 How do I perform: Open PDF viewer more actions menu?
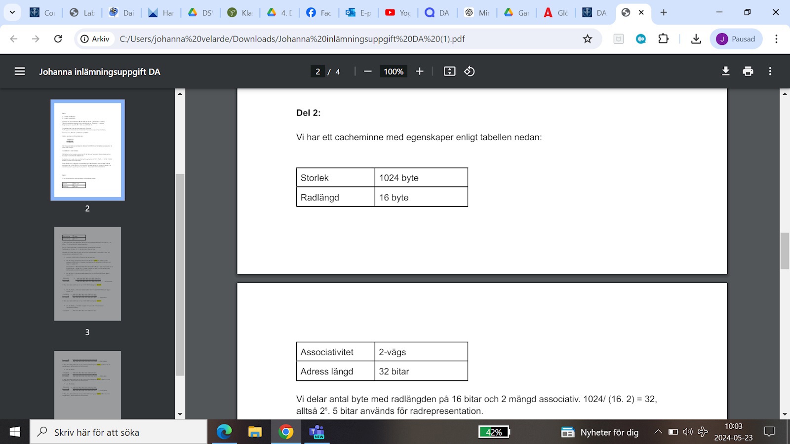(770, 72)
